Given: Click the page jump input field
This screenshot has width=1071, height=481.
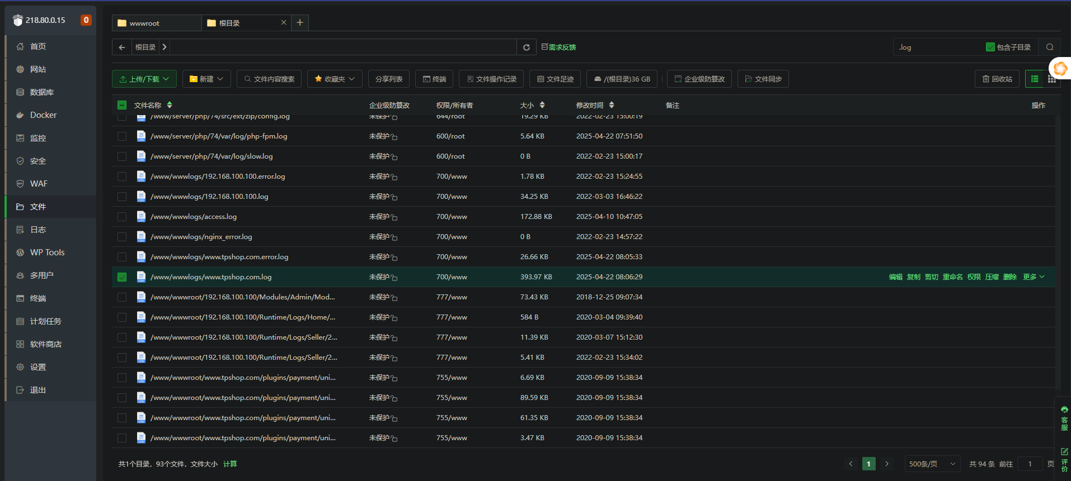Looking at the screenshot, I should 1030,464.
